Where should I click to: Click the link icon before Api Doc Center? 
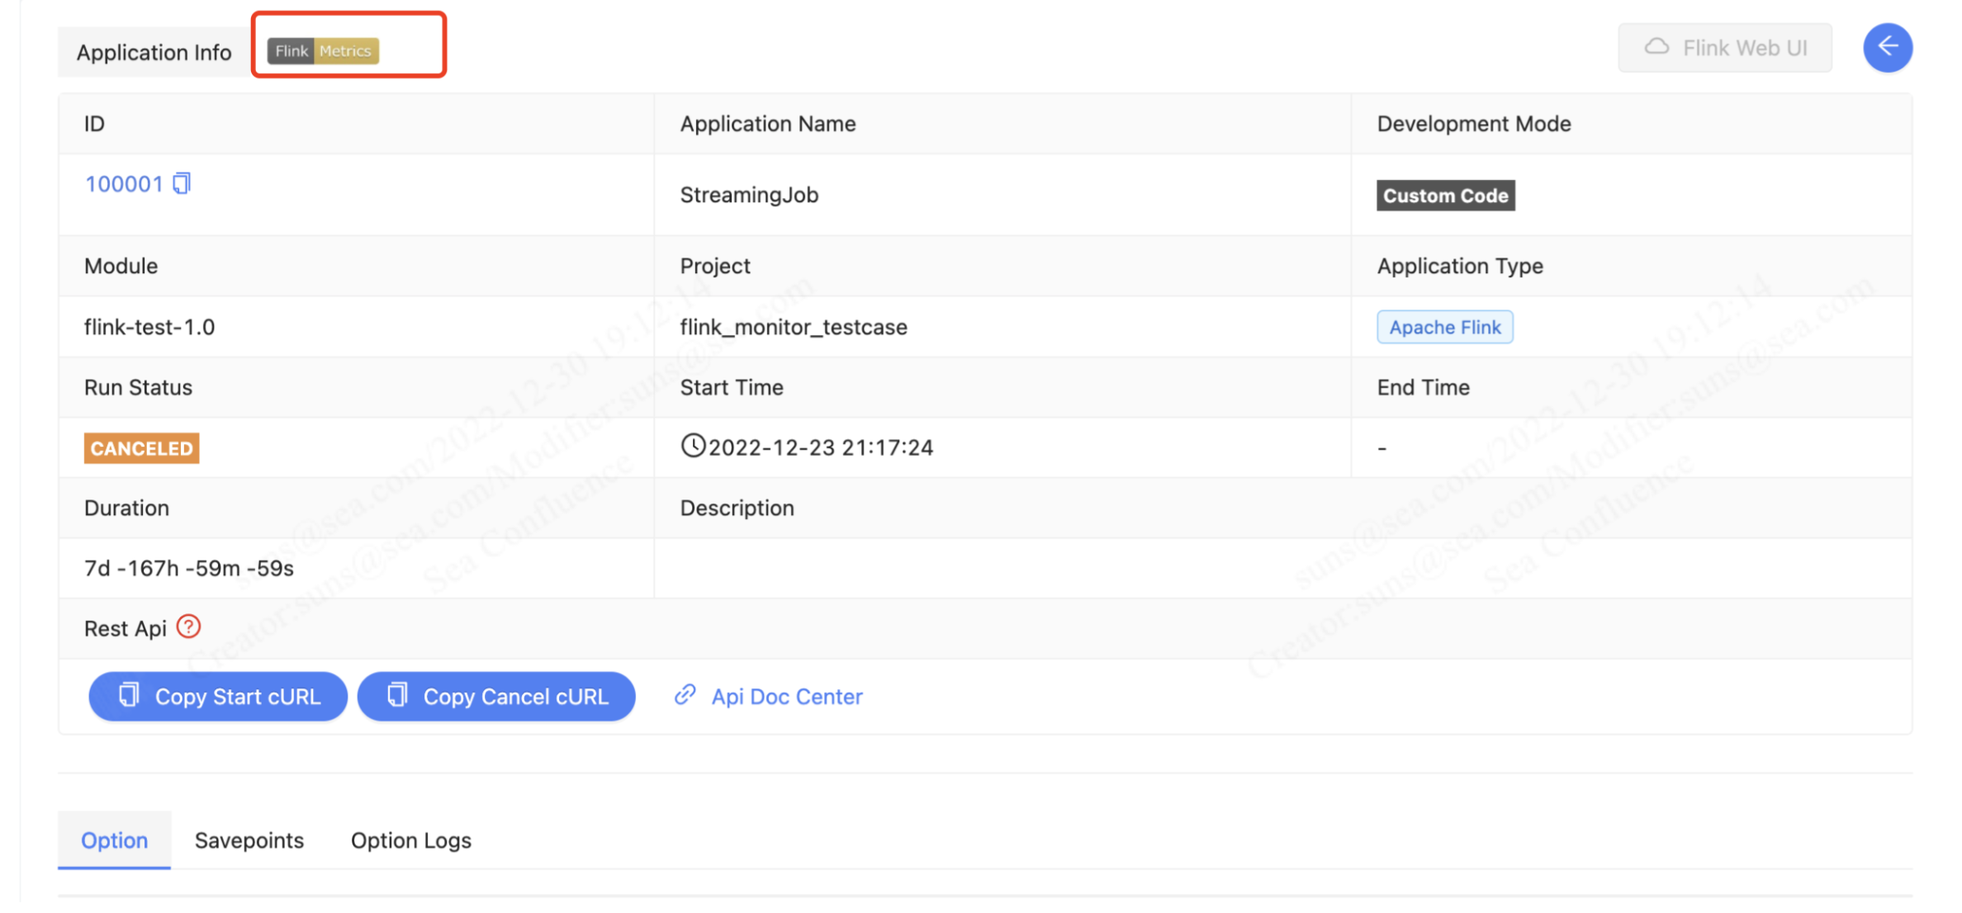tap(685, 695)
